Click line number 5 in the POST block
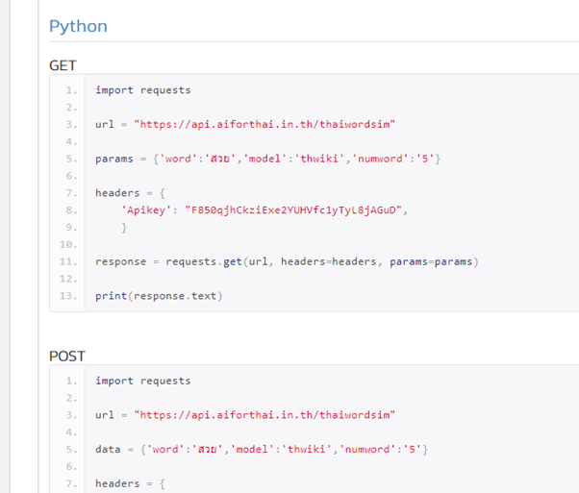The image size is (579, 493). (x=71, y=450)
